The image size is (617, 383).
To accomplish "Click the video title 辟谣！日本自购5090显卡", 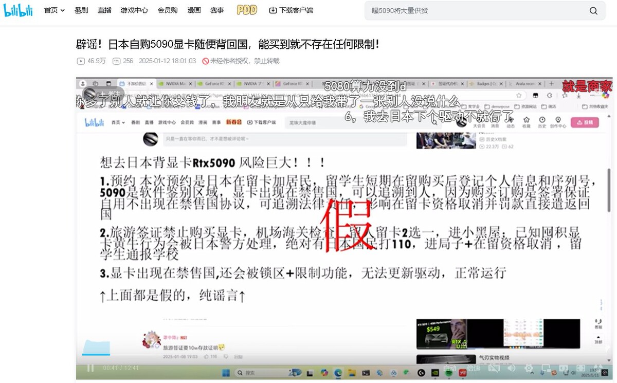I will [228, 44].
